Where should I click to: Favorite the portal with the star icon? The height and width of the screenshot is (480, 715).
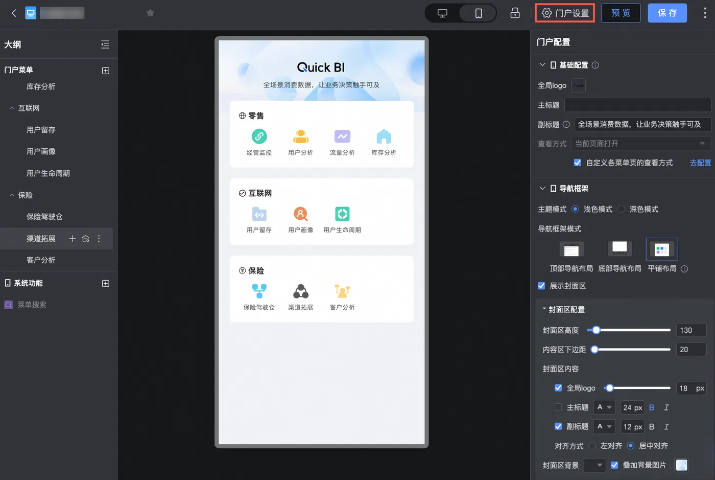click(x=150, y=13)
